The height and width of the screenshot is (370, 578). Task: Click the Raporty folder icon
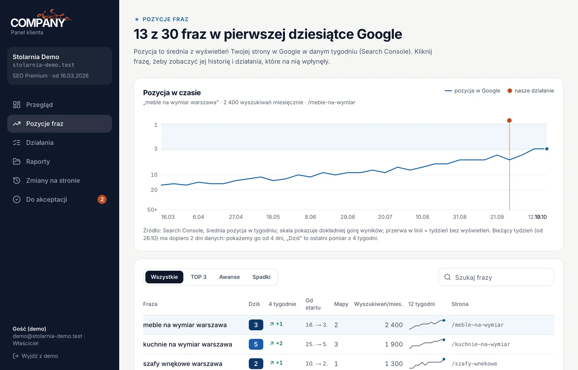click(x=17, y=161)
